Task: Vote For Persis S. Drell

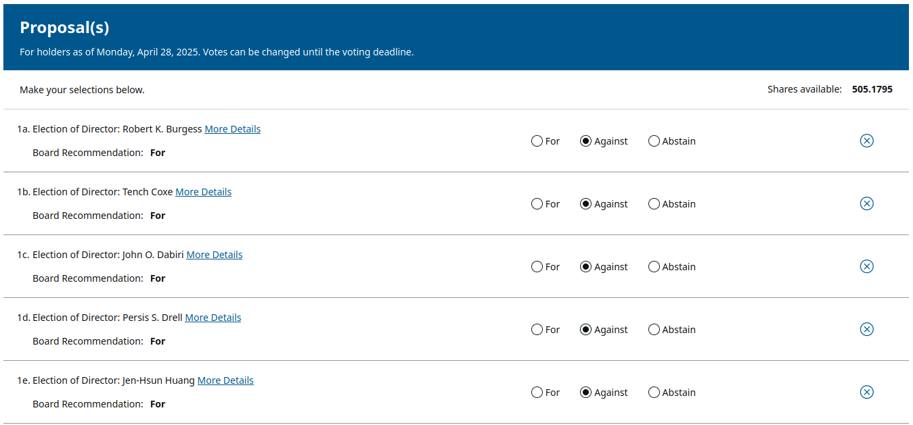Action: coord(537,330)
